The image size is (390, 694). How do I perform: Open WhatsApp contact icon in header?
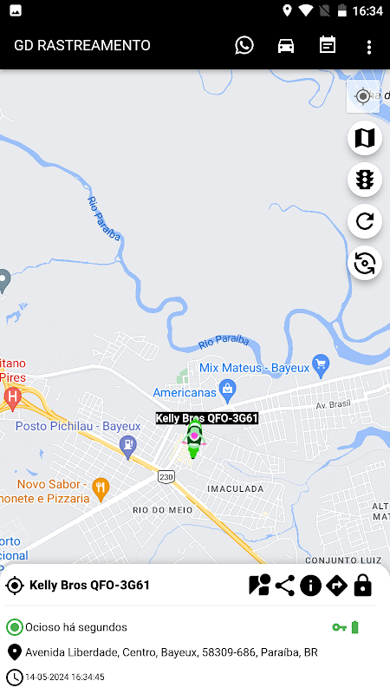[x=244, y=46]
